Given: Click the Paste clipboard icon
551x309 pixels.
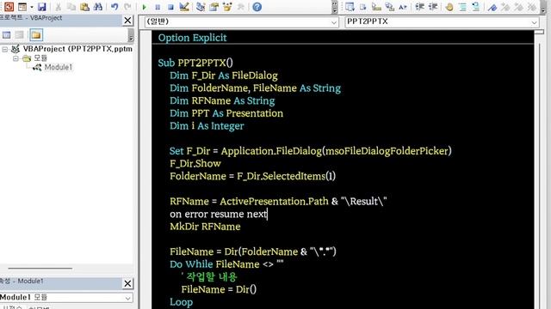Looking at the screenshot, I should [84, 7].
